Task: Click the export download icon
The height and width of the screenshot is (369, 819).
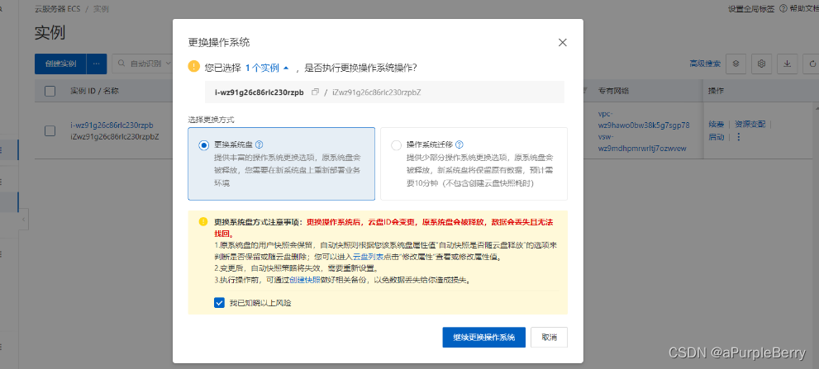Action: coord(787,64)
